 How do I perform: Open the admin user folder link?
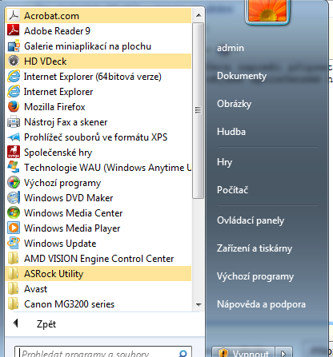(x=231, y=48)
